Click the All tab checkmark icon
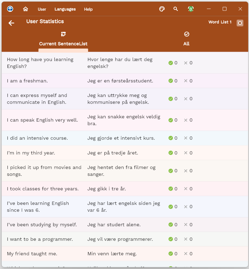Viewport: 249px width, 269px height. pyautogui.click(x=187, y=34)
